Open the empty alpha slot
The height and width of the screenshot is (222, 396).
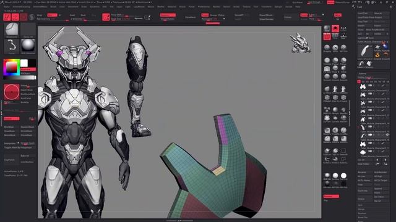point(28,30)
